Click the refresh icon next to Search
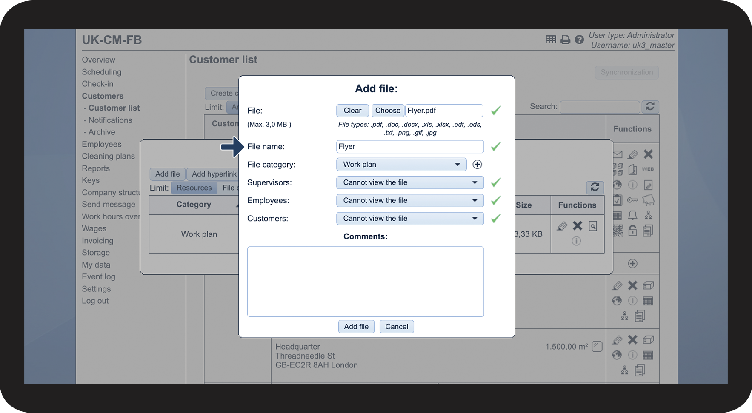 650,106
